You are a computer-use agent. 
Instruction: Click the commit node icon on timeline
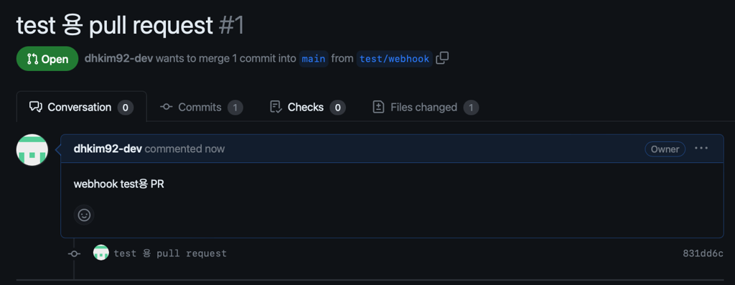[x=74, y=253]
